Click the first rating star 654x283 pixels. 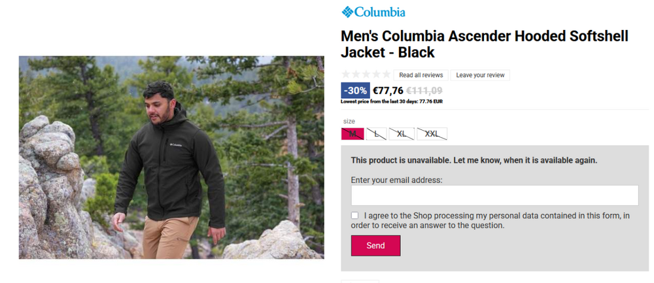[x=347, y=75]
